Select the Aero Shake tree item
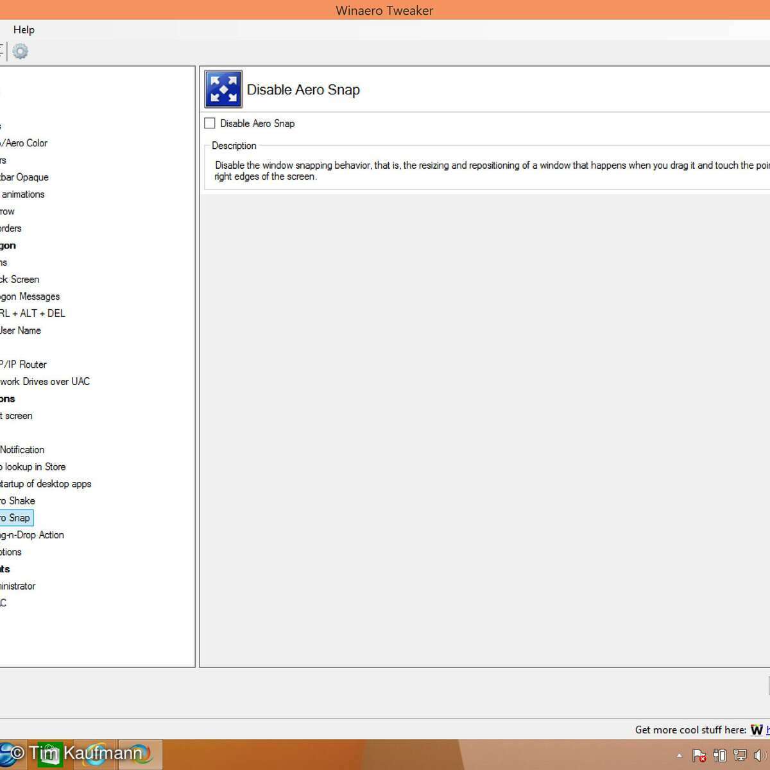770x770 pixels. [17, 501]
